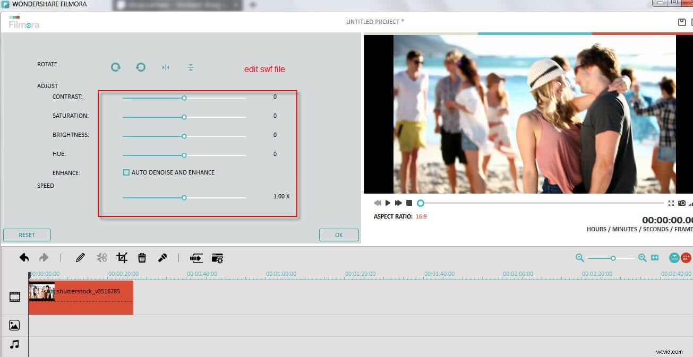Enter fullscreen preview mode
Viewport: 693px width, 357px height.
point(671,203)
